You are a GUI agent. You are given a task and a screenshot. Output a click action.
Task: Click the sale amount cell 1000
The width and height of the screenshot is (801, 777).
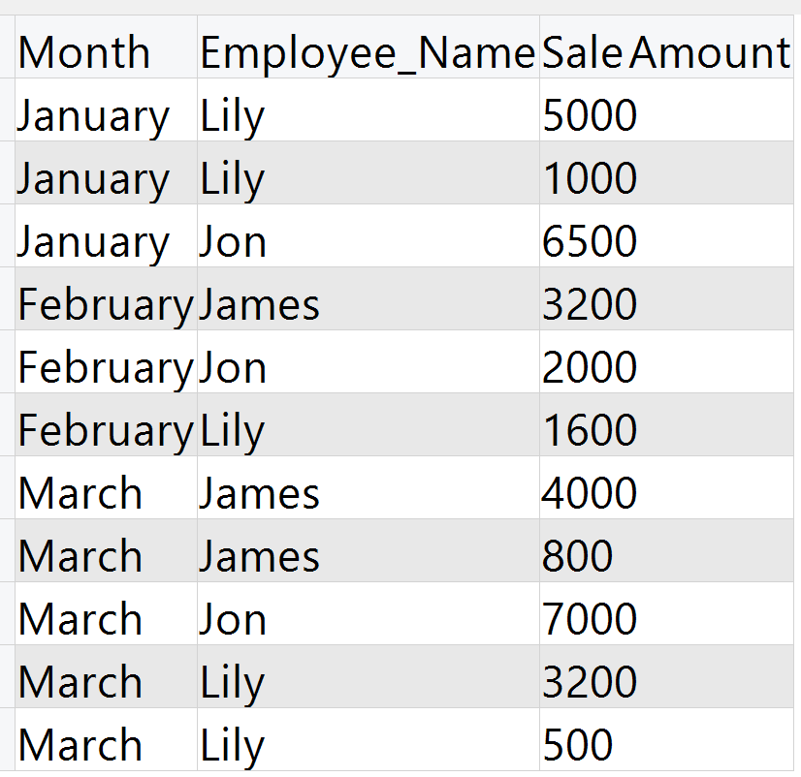coord(590,179)
